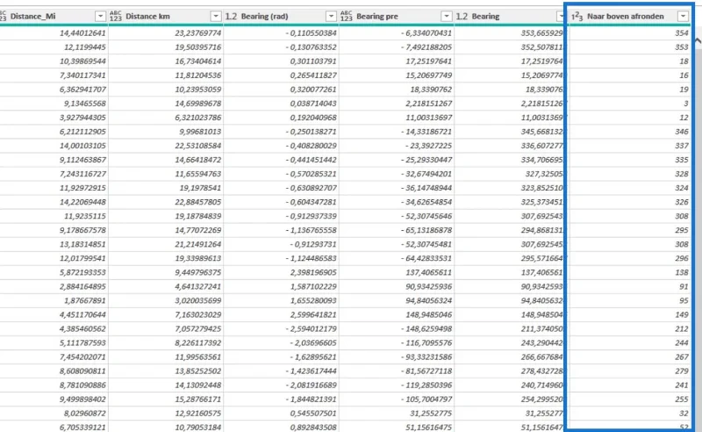Open the filter dropdown for Distance km column
Screen dimensions: 702x432
click(216, 16)
